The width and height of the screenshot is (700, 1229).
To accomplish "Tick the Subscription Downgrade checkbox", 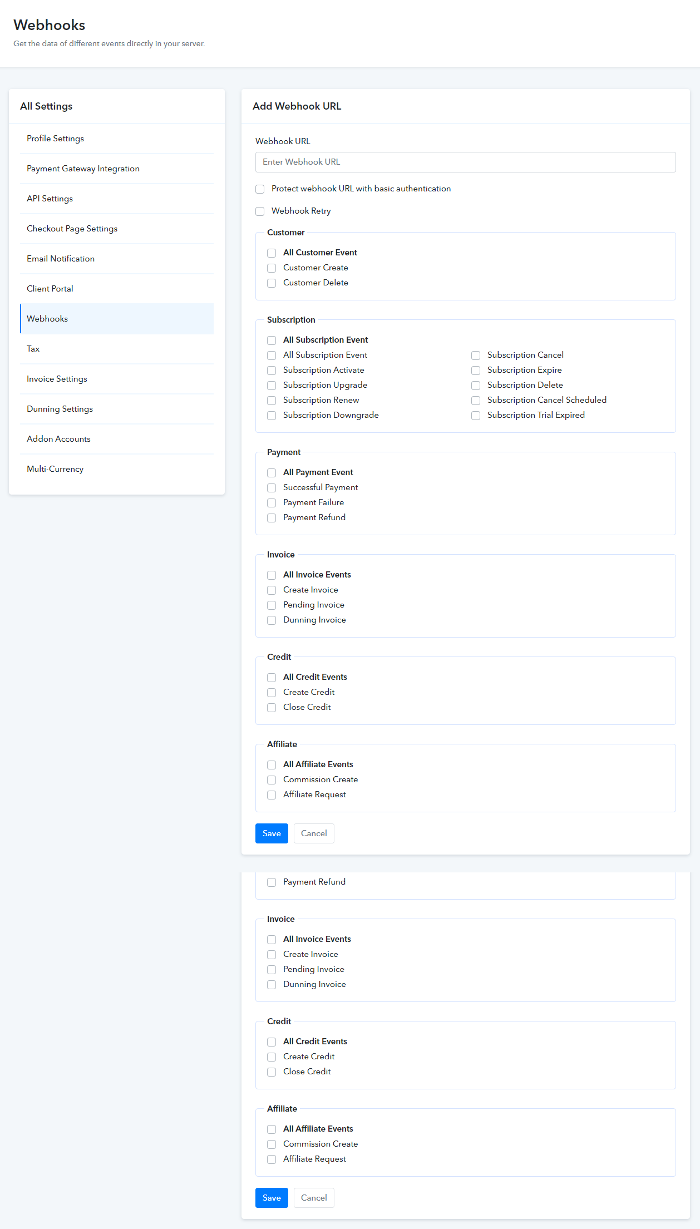I will coord(272,416).
